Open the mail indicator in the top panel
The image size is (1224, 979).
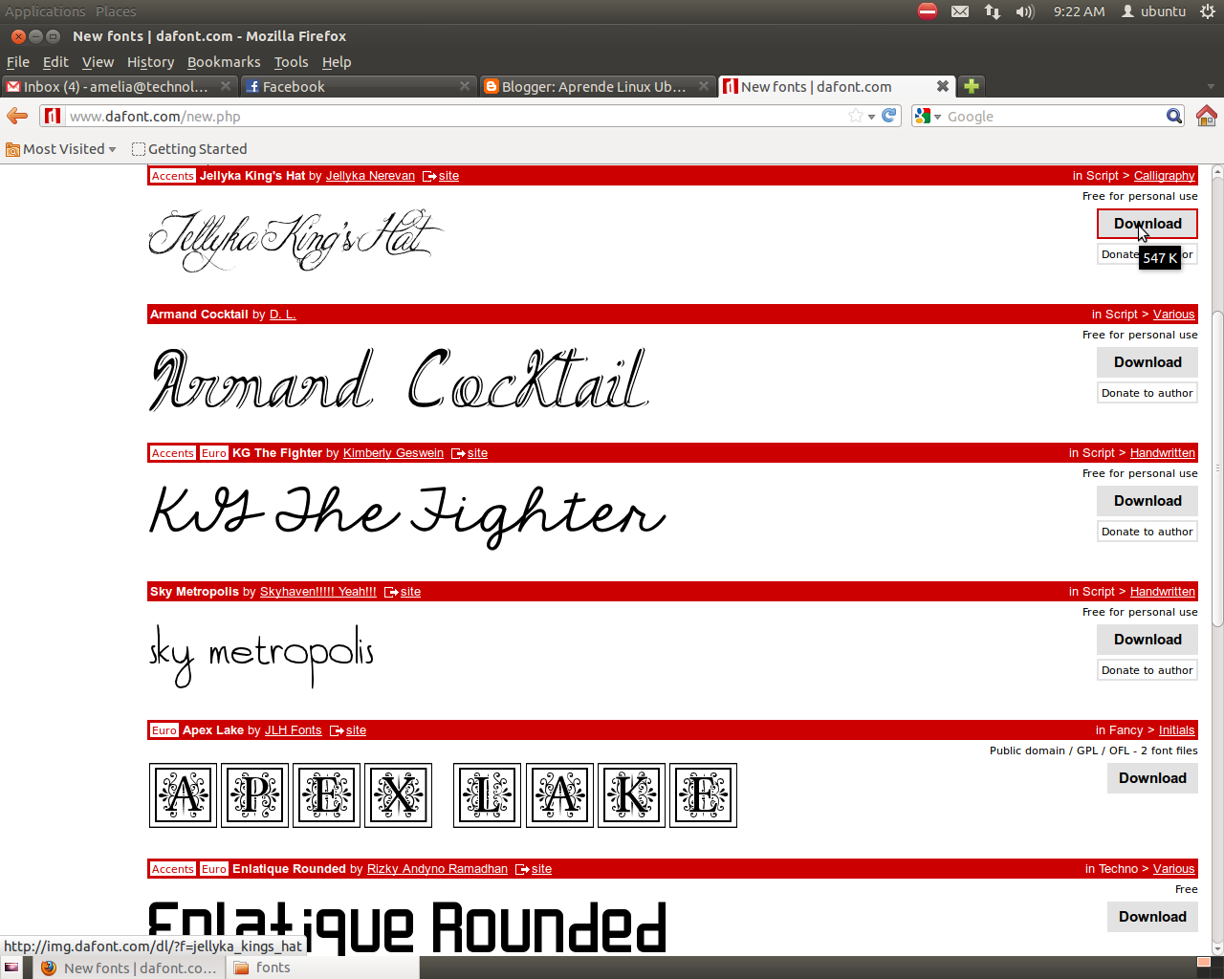(x=960, y=11)
